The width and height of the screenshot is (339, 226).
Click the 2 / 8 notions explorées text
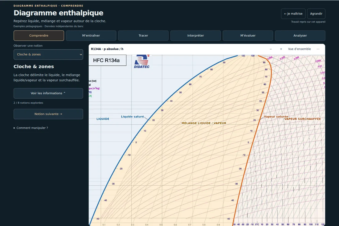pyautogui.click(x=28, y=103)
